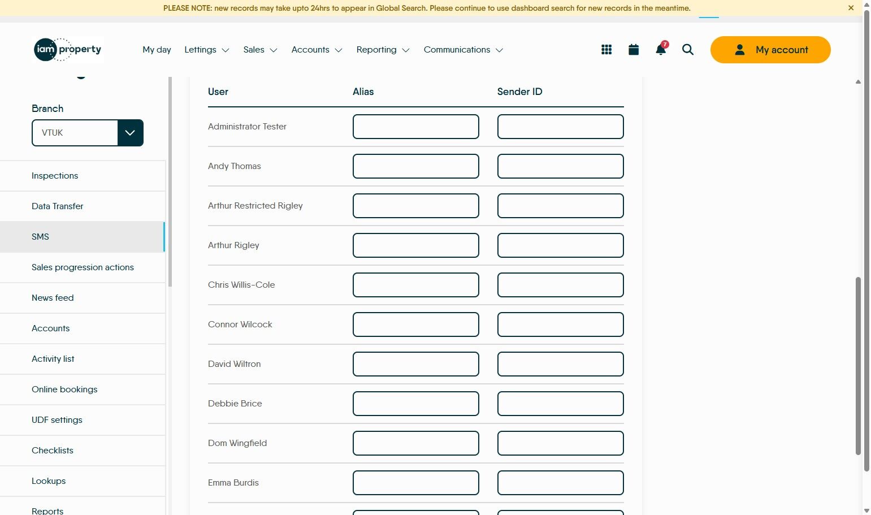This screenshot has height=515, width=871.
Task: Expand the Communications menu
Action: tap(463, 50)
